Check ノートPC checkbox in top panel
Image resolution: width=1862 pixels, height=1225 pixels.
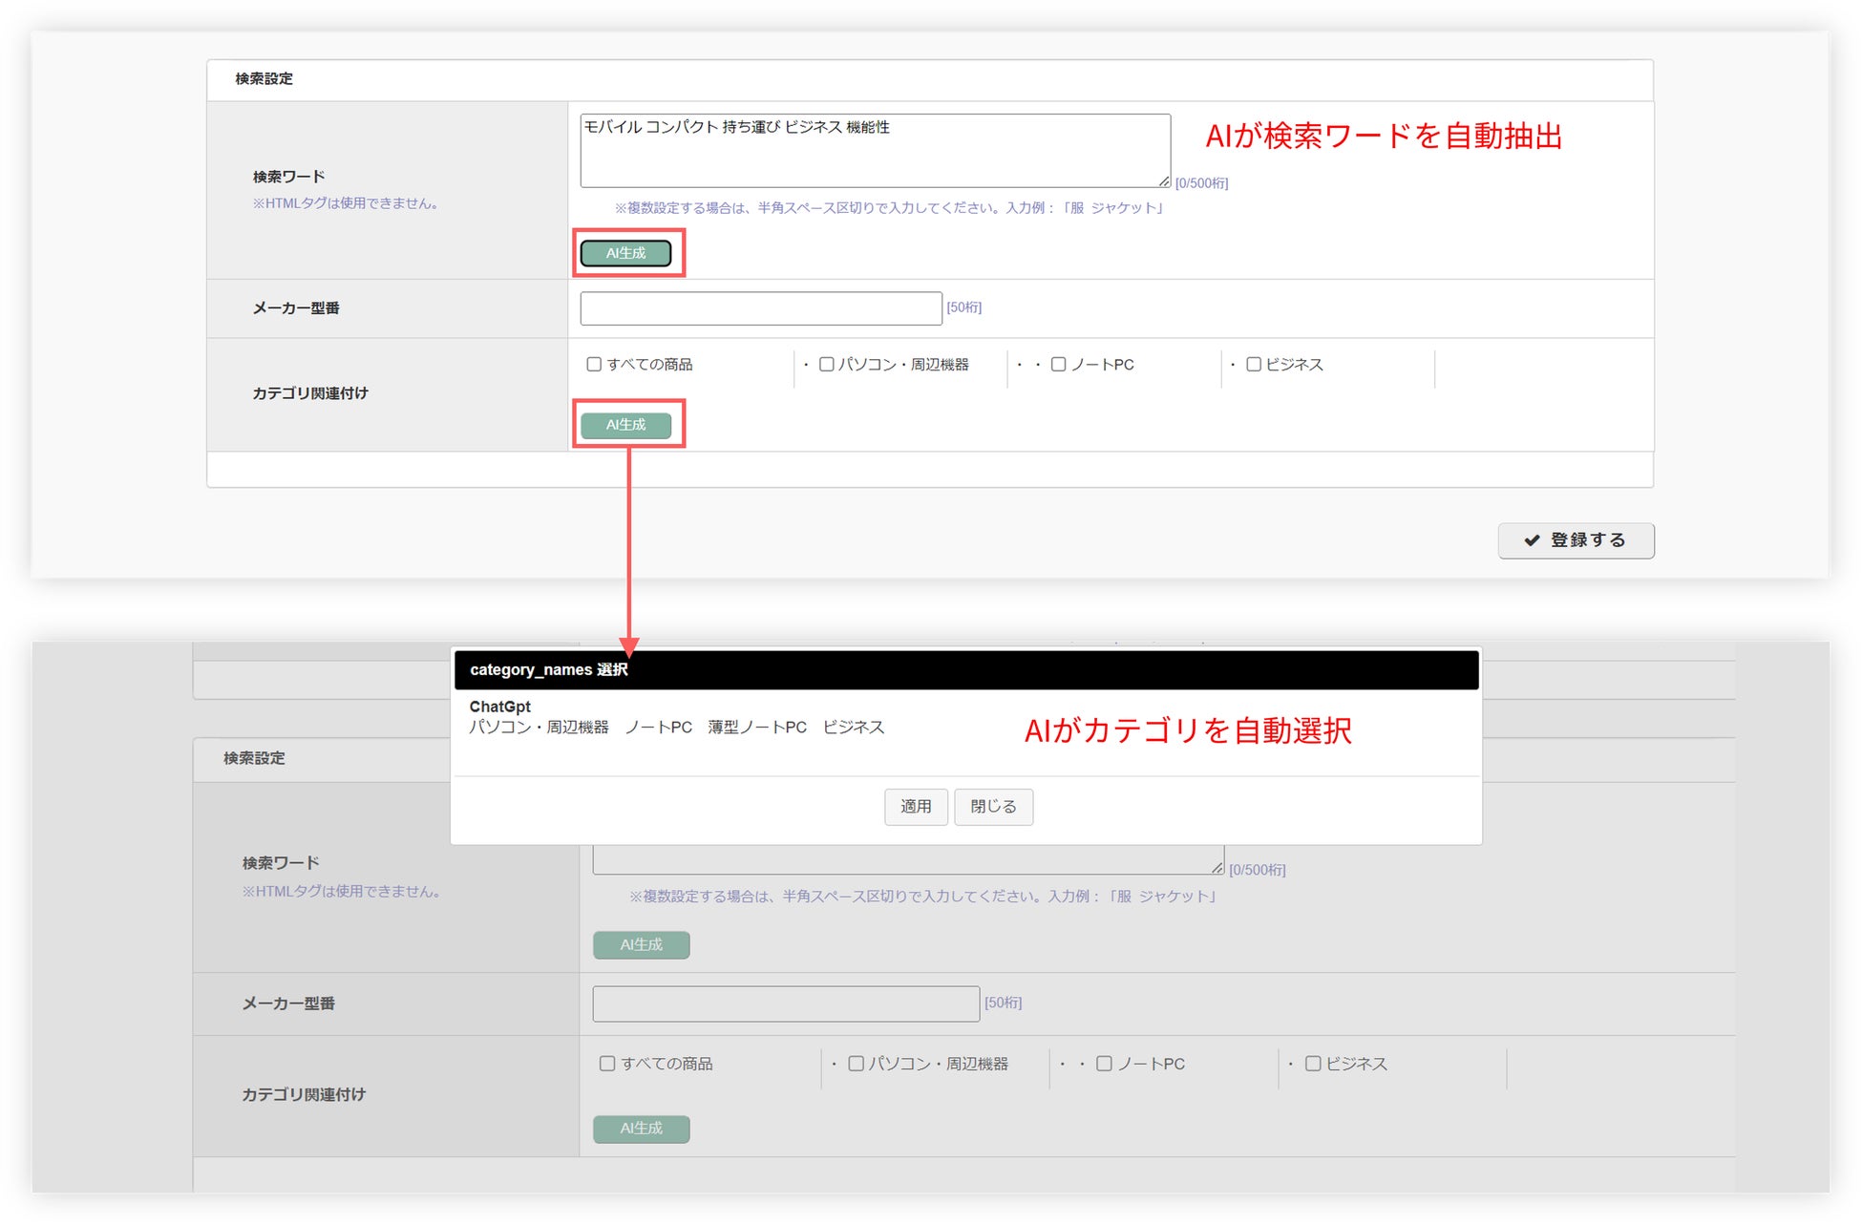1058,364
